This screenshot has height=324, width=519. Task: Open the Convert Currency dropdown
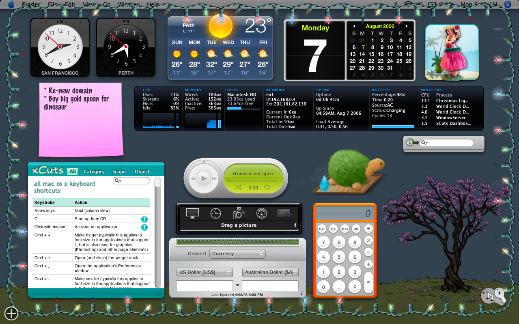pyautogui.click(x=237, y=254)
